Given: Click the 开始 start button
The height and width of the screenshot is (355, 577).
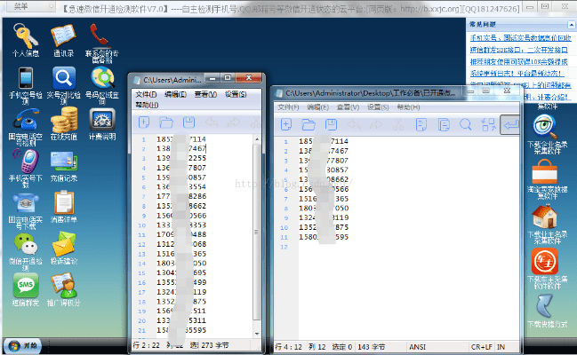Looking at the screenshot, I should [23, 345].
